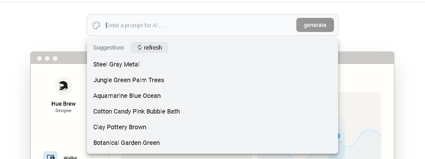Click the Suggestions header label

(109, 48)
